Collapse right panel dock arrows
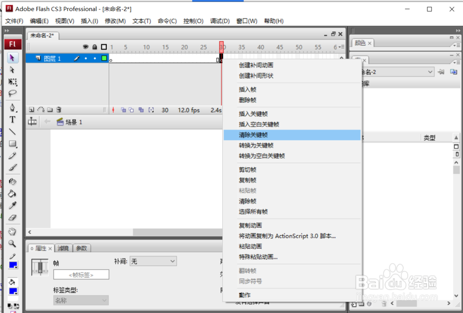 point(458,31)
